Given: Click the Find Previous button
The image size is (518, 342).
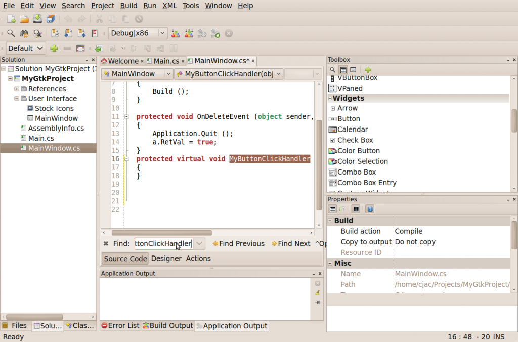Looking at the screenshot, I should tap(239, 244).
